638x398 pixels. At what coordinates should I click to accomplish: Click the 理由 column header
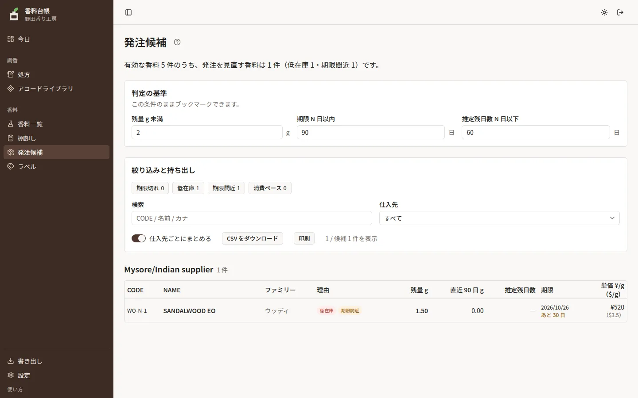tap(323, 290)
